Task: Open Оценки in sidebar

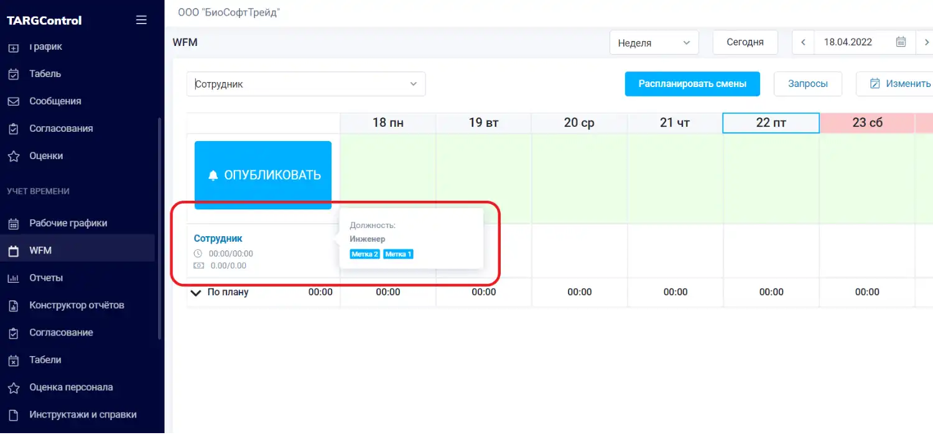Action: [46, 156]
